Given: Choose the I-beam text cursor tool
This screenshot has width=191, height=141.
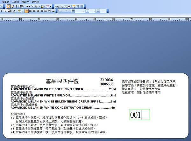Looking at the screenshot, I should pos(16,6).
